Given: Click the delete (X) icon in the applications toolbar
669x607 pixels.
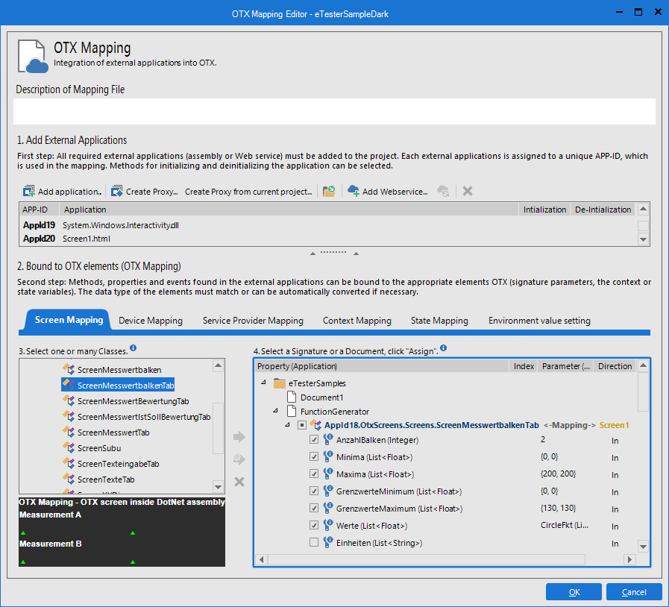Looking at the screenshot, I should pyautogui.click(x=467, y=192).
